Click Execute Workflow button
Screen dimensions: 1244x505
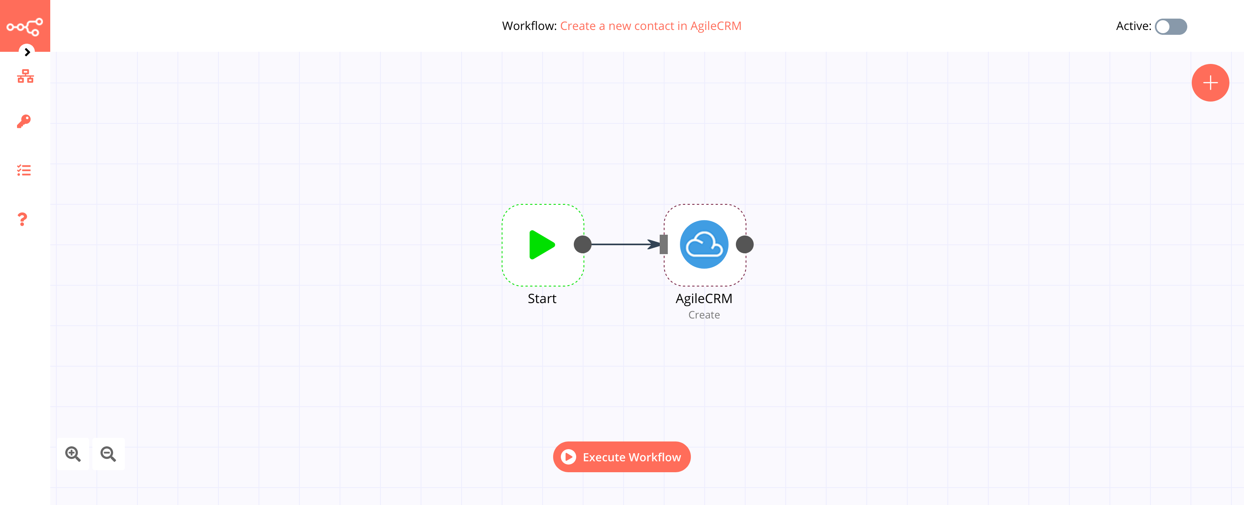point(621,456)
